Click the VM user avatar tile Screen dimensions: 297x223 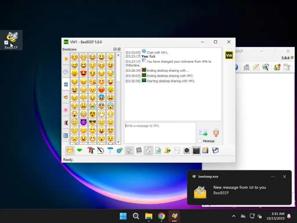(x=229, y=55)
